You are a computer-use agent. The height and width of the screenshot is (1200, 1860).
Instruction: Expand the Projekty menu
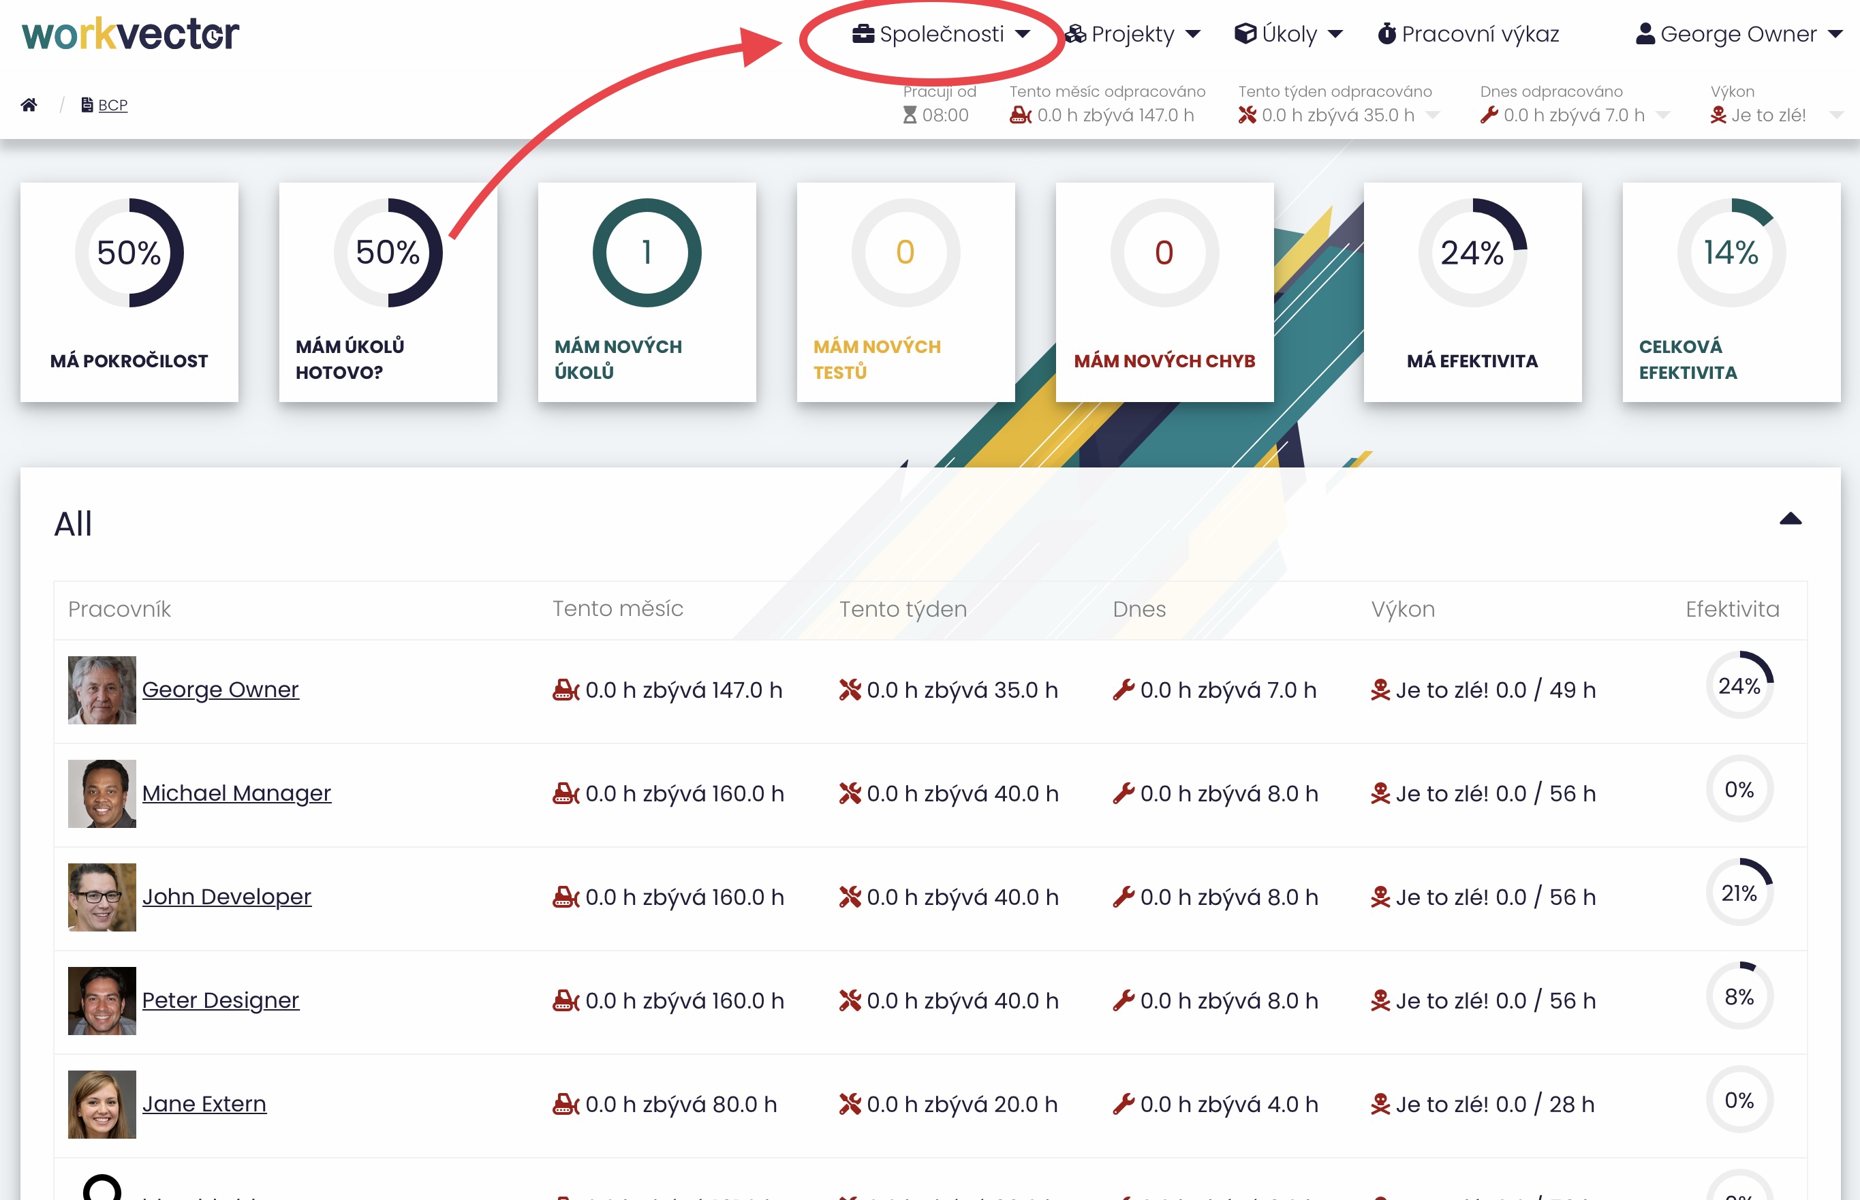(1133, 33)
